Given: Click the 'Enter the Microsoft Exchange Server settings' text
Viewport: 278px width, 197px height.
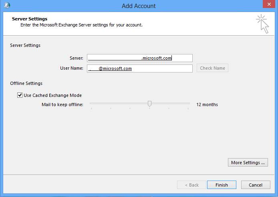Looking at the screenshot, I should coord(81,25).
